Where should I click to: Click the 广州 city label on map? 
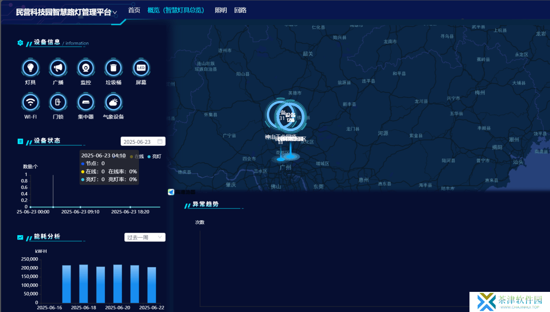285,167
